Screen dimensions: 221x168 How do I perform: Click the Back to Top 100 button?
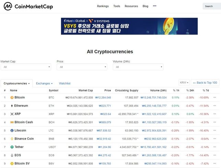click(205, 83)
